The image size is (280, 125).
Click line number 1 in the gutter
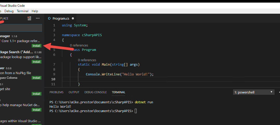point(54,25)
